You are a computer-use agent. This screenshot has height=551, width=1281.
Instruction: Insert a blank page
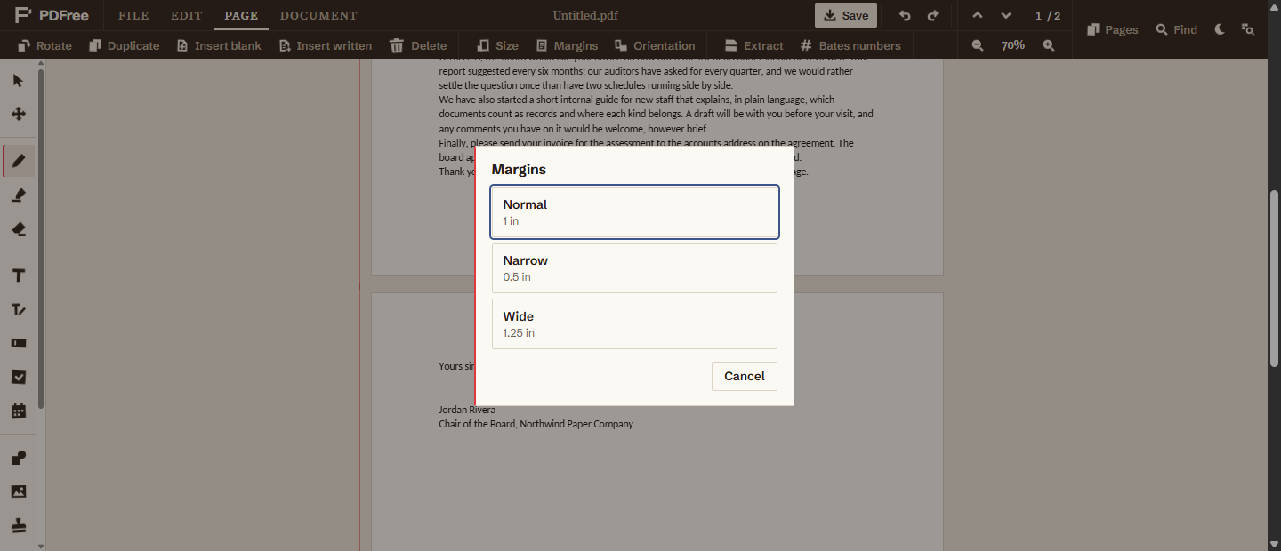click(219, 45)
